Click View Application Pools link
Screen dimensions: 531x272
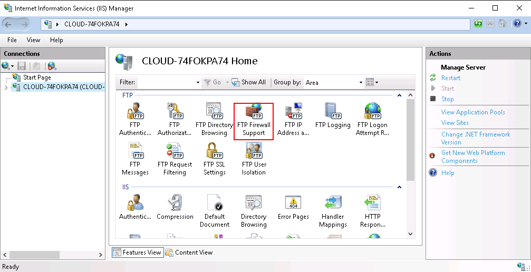point(473,112)
